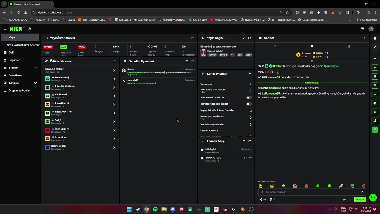Pop out the Kanal Eylemleri panel
This screenshot has width=380, height=214.
pyautogui.click(x=249, y=74)
